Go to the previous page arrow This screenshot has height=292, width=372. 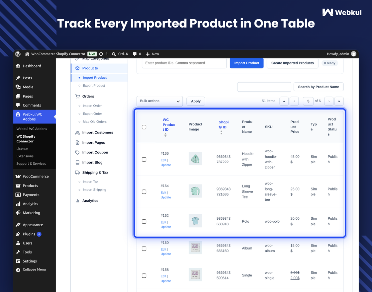point(294,101)
